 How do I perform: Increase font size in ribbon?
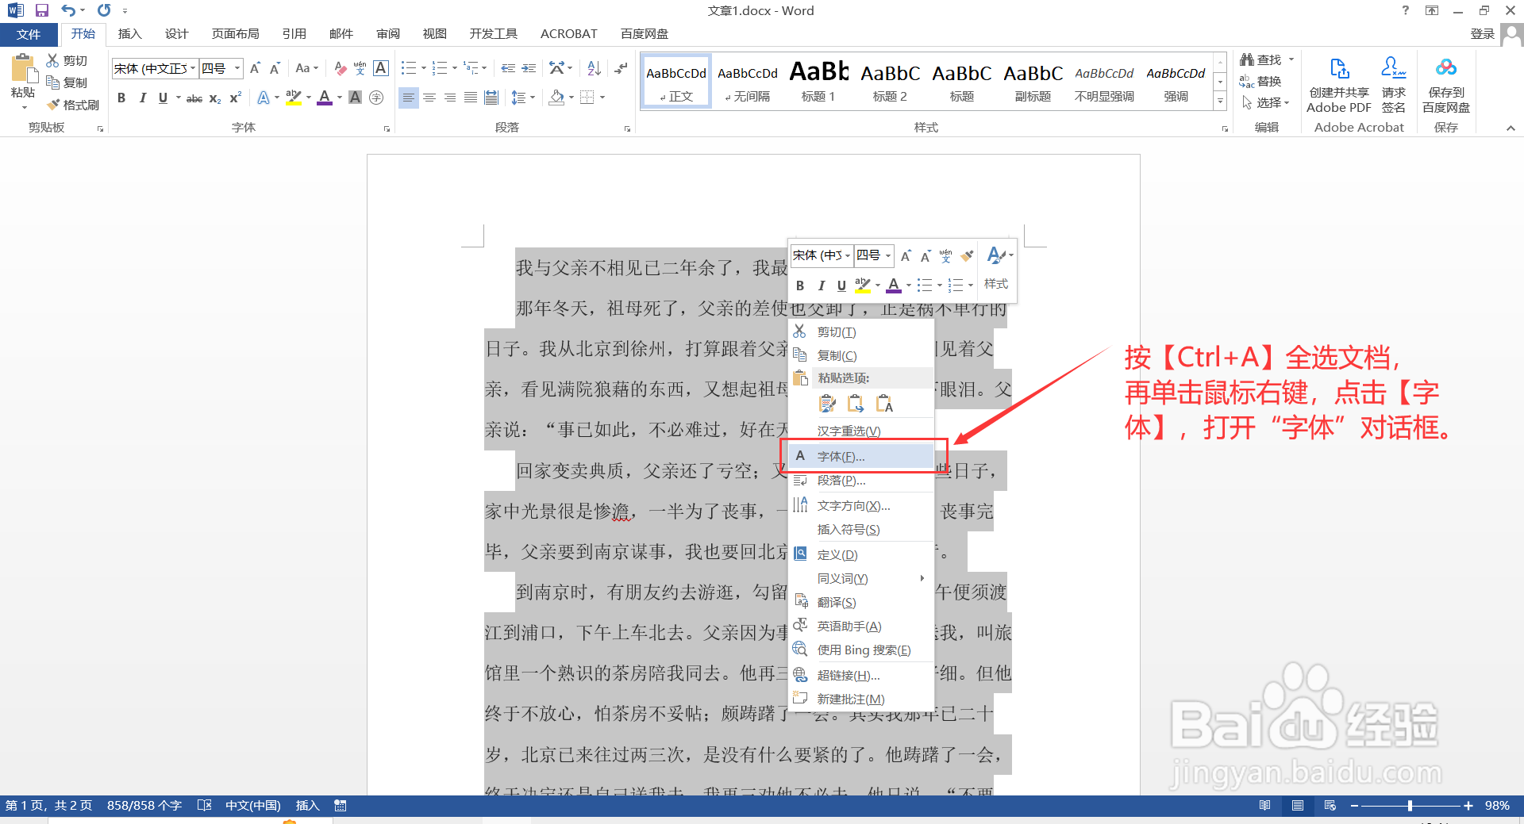pyautogui.click(x=255, y=68)
